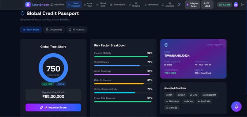
Task: Go to the Remittance page
Action: click(x=151, y=5)
